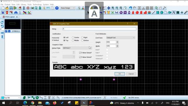Click the pan/move arrows icon
Screen dimensions: 188x106
point(109,8)
